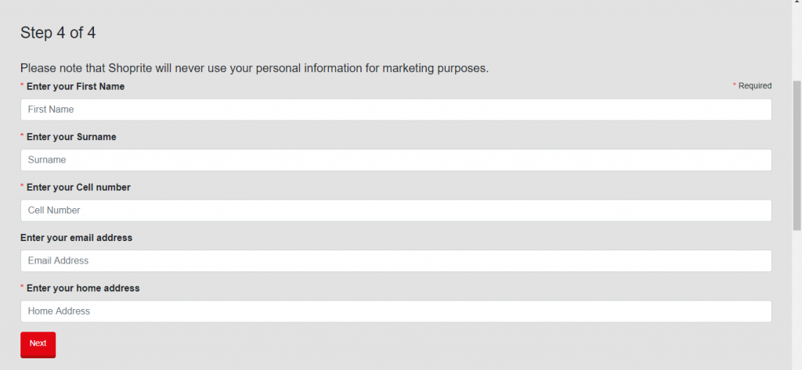Activate the Home Address input box
Screen dimensions: 802x370
(x=396, y=311)
